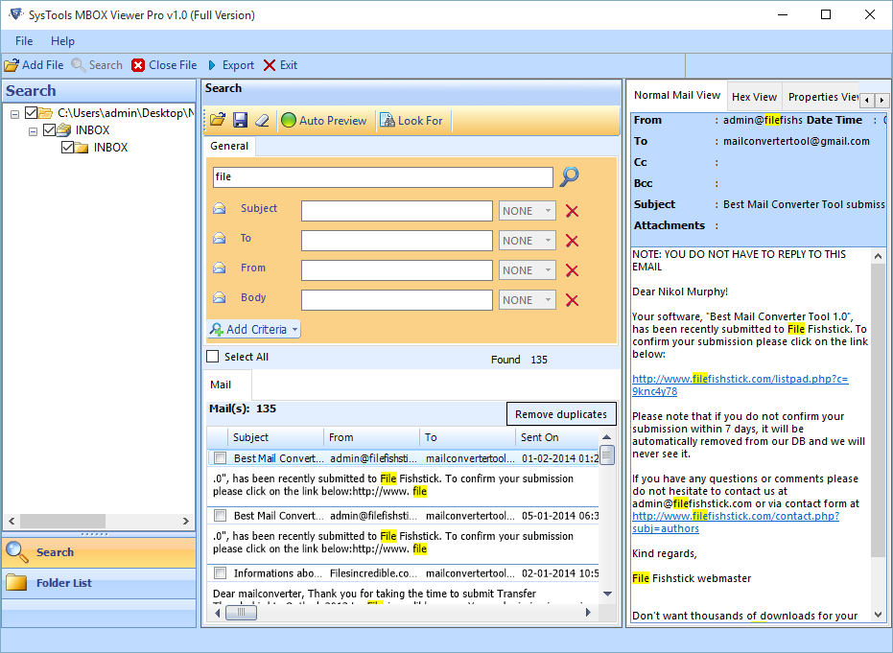Click mail preview vertical scrollbar thumb
The width and height of the screenshot is (893, 653).
click(x=879, y=408)
